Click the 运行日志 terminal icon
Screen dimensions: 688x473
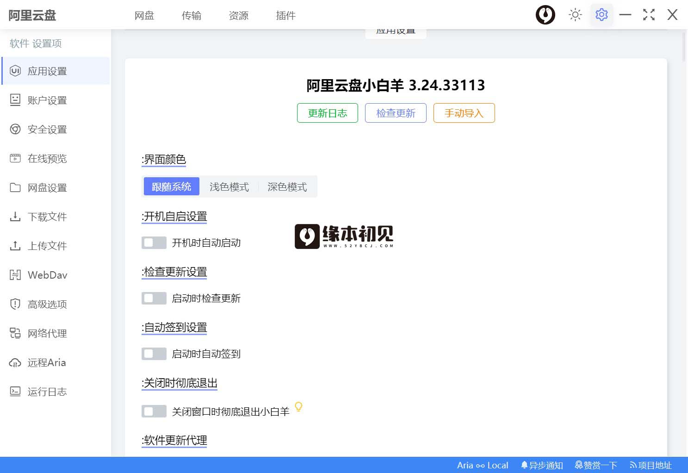point(15,392)
